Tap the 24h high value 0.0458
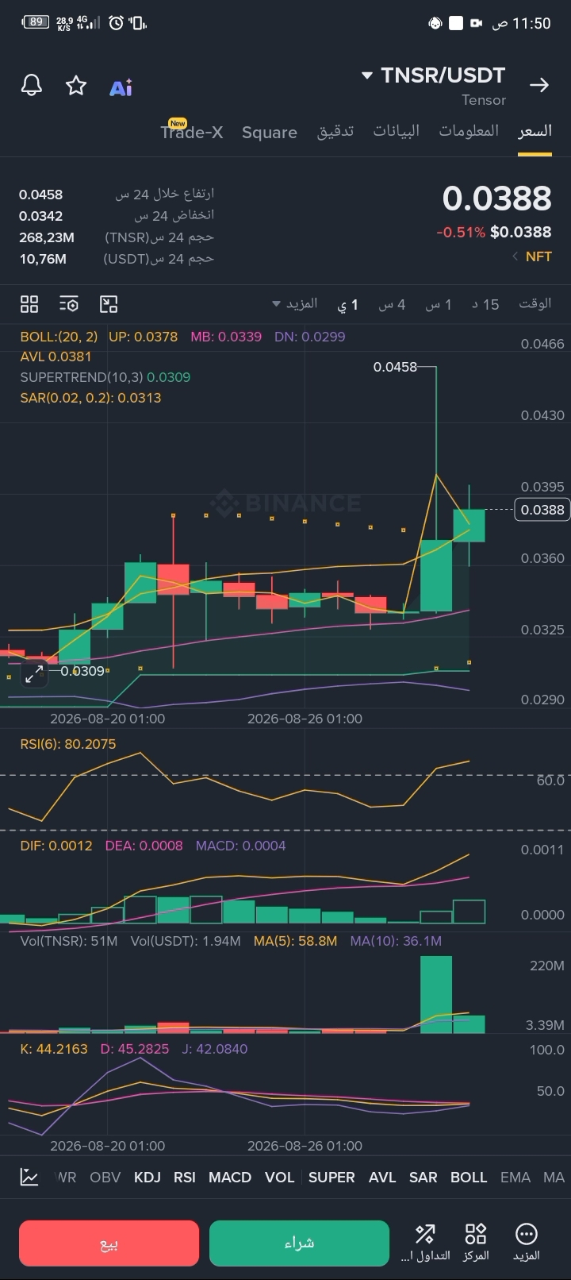The height and width of the screenshot is (1280, 571). click(x=41, y=195)
